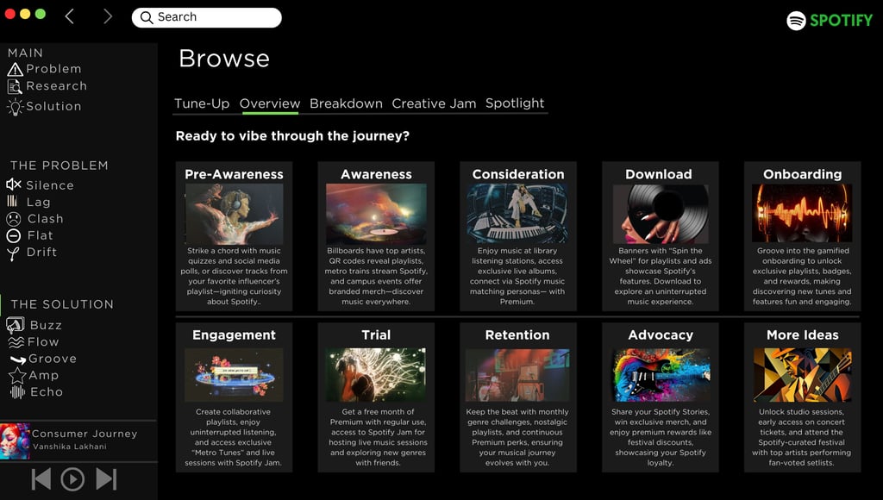Select Buzz under The Solution
Image resolution: width=883 pixels, height=500 pixels.
[x=46, y=326]
